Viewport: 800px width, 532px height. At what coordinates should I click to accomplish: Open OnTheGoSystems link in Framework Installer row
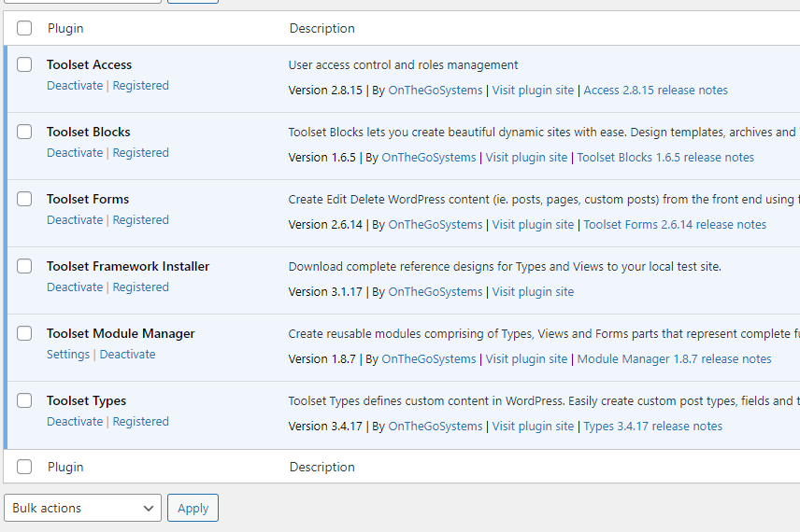tap(436, 292)
